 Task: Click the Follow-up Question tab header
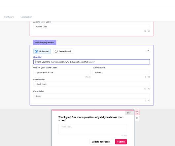(x=45, y=42)
